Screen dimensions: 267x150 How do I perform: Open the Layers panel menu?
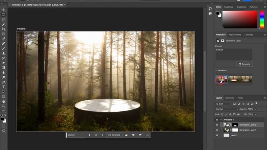(x=265, y=98)
